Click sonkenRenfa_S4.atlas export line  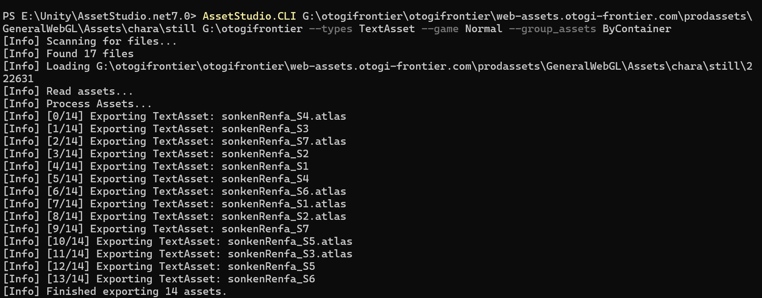pyautogui.click(x=175, y=116)
